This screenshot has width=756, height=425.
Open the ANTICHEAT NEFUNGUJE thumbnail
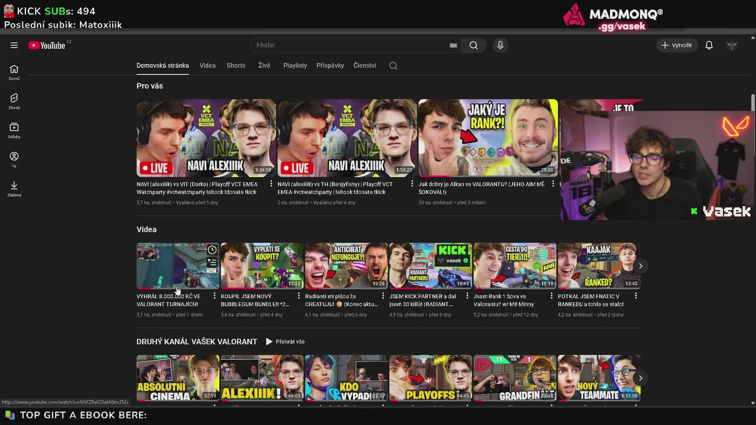(x=346, y=266)
